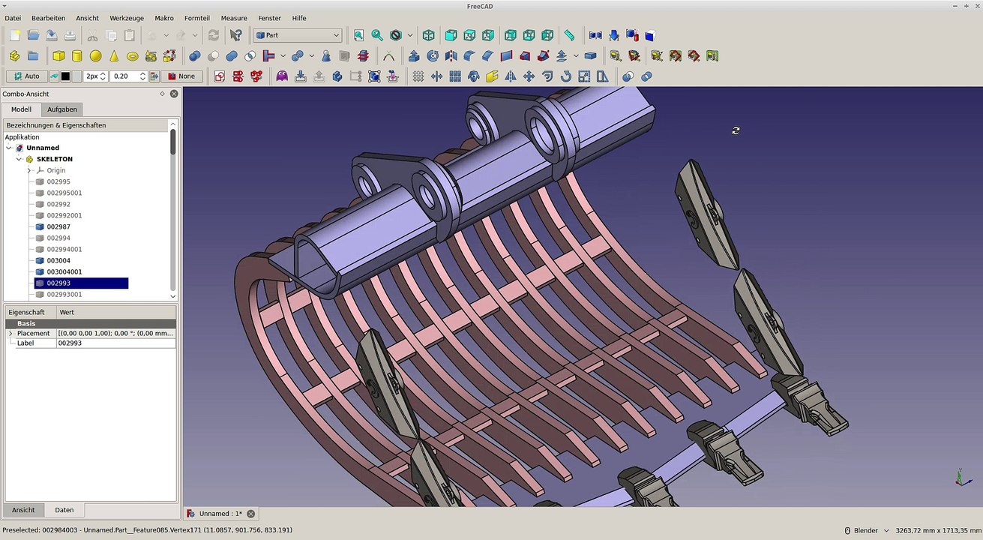Click the grid array icon
Image resolution: width=983 pixels, height=540 pixels.
(x=455, y=76)
